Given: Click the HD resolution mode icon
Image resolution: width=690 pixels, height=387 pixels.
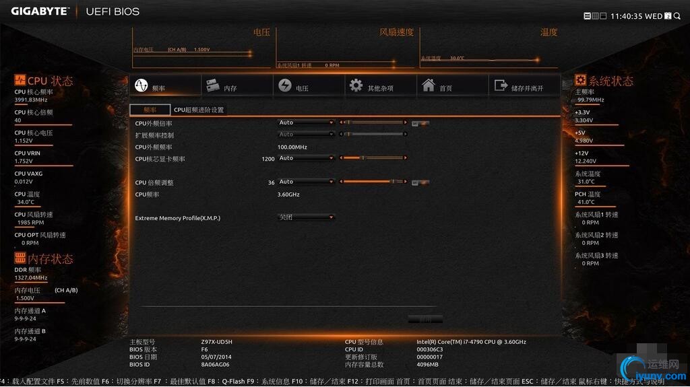Looking at the screenshot, I should (x=587, y=16).
